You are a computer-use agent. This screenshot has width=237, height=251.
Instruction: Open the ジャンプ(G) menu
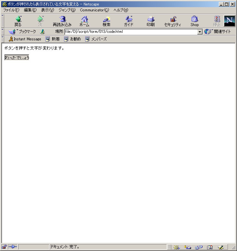coord(67,10)
